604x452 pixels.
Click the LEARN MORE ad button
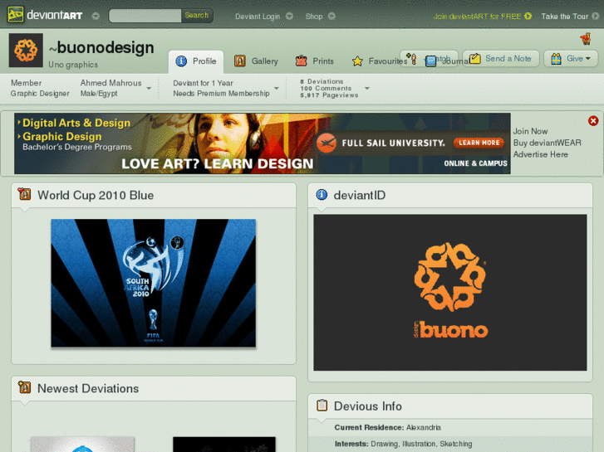pyautogui.click(x=479, y=143)
